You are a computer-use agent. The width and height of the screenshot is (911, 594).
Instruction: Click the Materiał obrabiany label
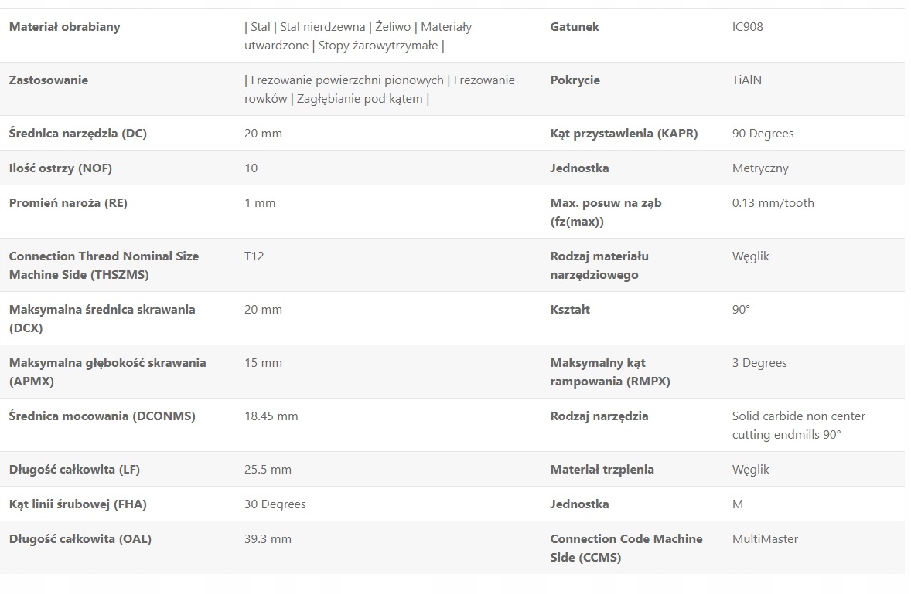coord(64,27)
